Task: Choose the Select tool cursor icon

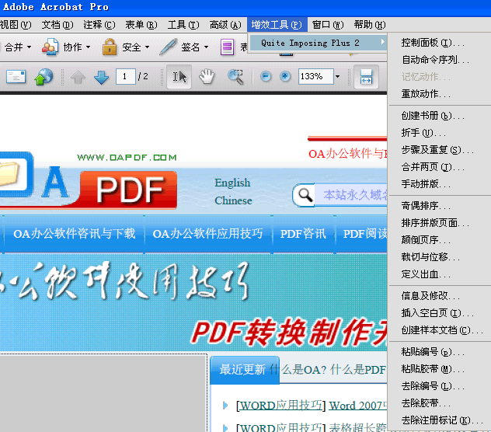Action: [x=179, y=77]
